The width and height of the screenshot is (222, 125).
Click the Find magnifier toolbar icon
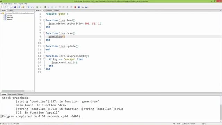click(x=32, y=7)
